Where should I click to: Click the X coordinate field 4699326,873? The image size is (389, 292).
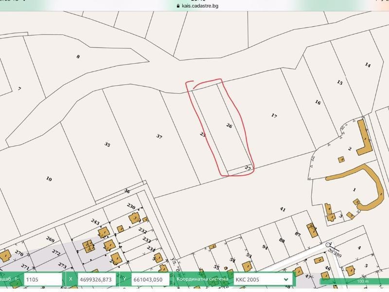(101, 280)
